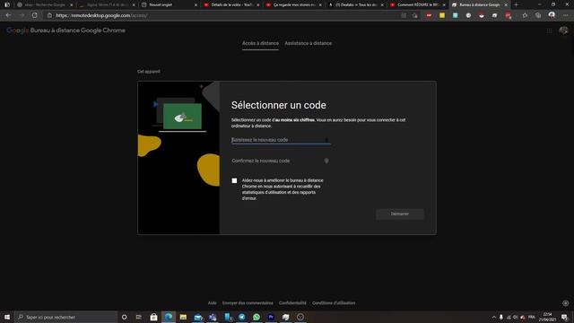The height and width of the screenshot is (323, 574).
Task: Open a new browser tab with plus
Action: tap(517, 4)
